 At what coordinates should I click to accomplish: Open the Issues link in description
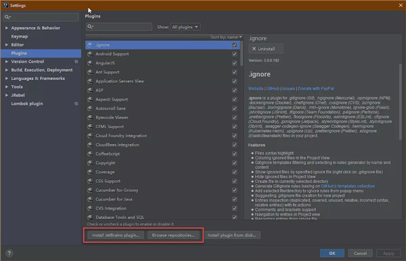point(288,89)
